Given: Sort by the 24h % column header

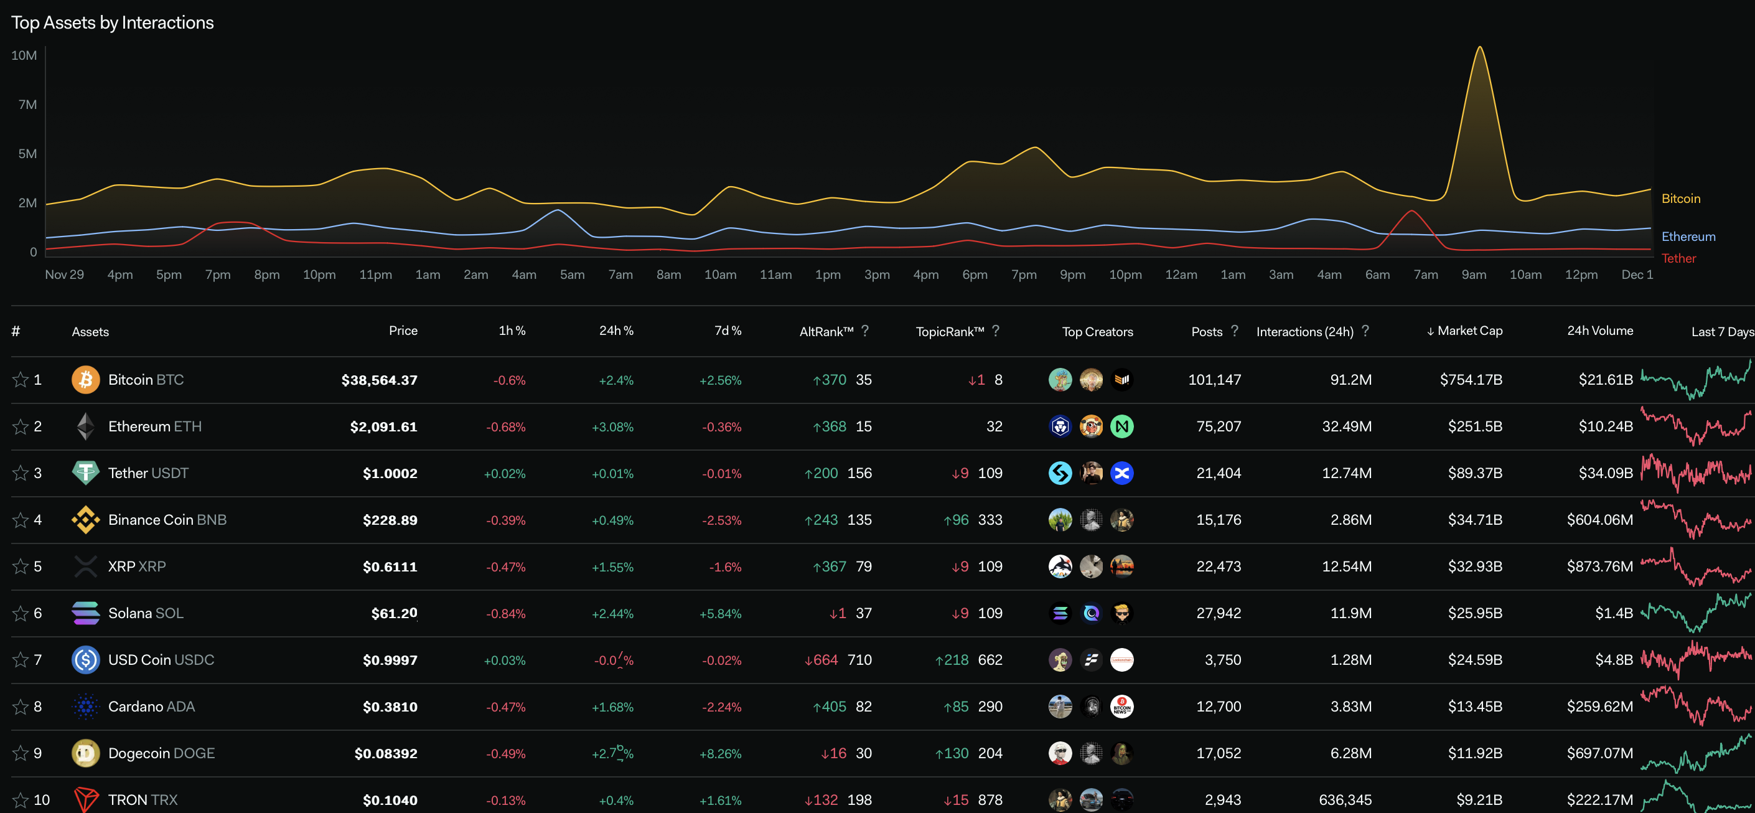Looking at the screenshot, I should click(x=616, y=331).
